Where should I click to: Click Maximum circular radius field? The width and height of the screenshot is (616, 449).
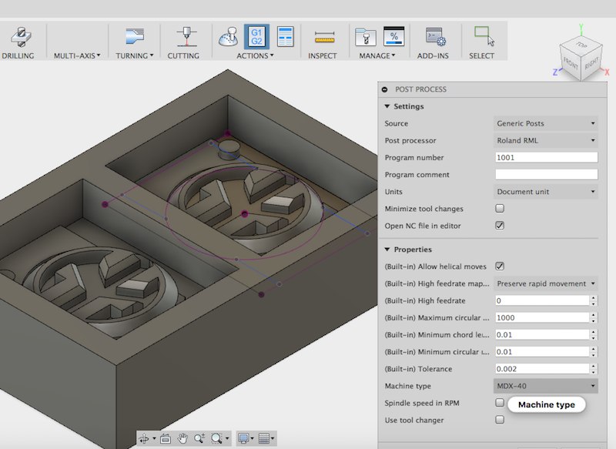[x=543, y=317]
